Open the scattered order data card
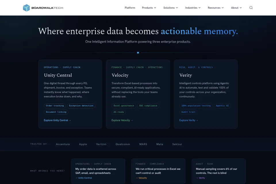Viewport: 276px width, 184px height. [x=98, y=171]
